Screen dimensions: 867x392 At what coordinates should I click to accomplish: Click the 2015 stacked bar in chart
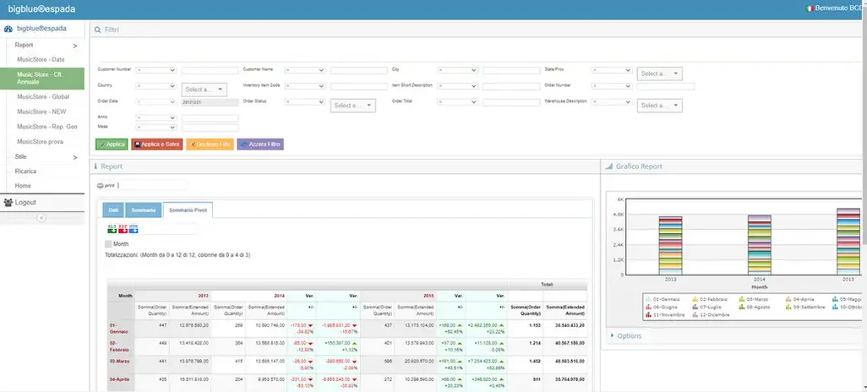click(x=848, y=241)
